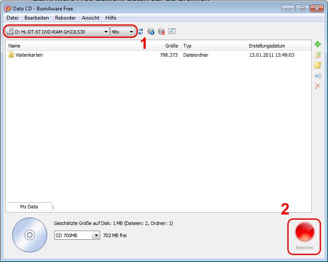Click the green plus add files icon
This screenshot has width=328, height=262.
coord(318,44)
